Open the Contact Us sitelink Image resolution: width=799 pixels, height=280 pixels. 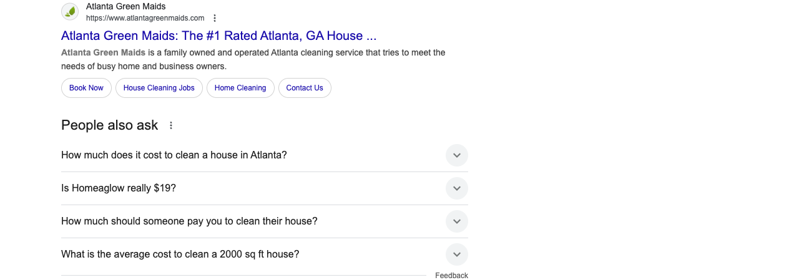coord(305,88)
